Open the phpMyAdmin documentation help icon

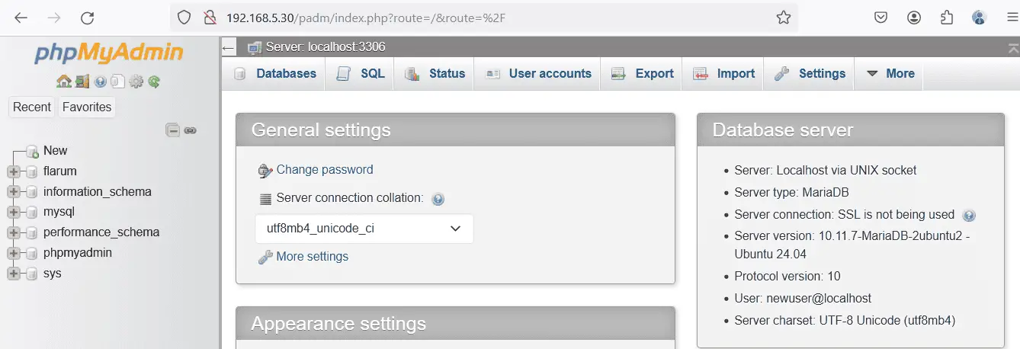click(100, 82)
